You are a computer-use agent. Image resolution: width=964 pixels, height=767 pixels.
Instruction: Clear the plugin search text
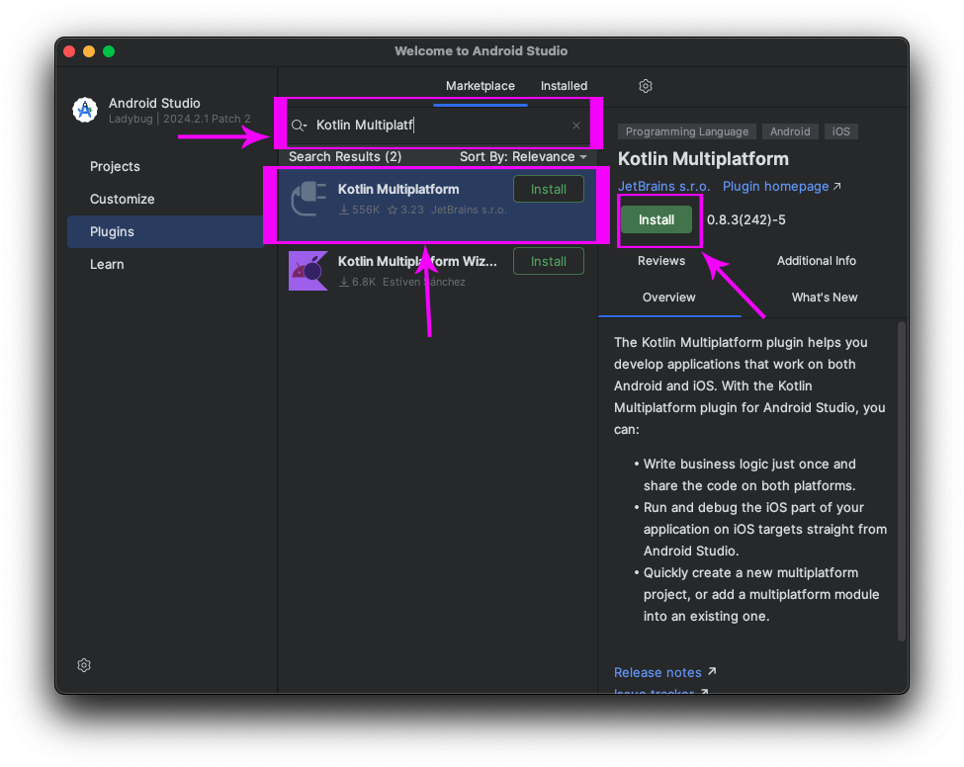click(576, 126)
